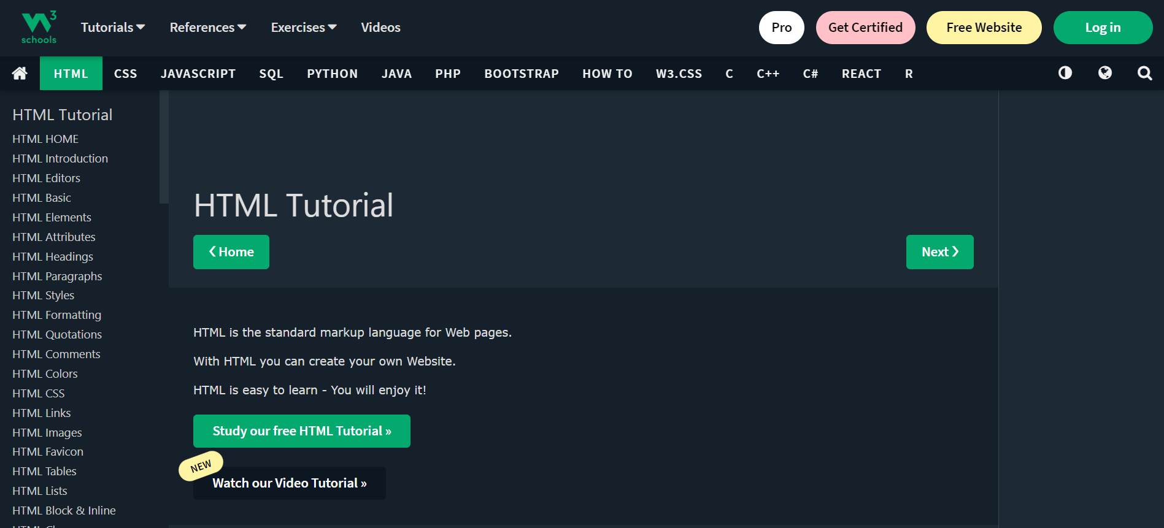
Task: Click the Get Certified button
Action: point(865,28)
